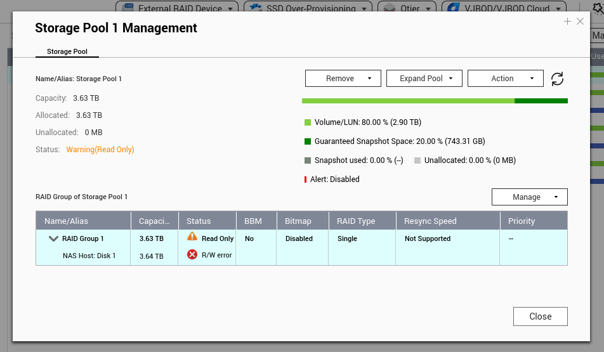Sort by the RAID Type column header
The height and width of the screenshot is (352, 604).
(x=356, y=221)
